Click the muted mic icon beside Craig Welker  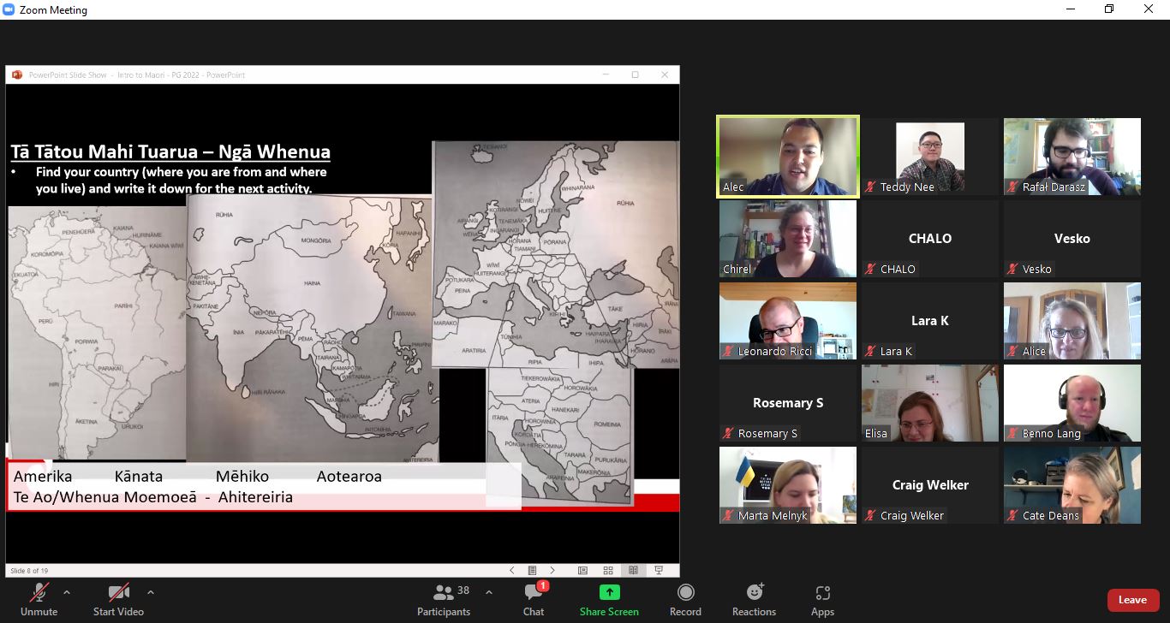point(871,516)
